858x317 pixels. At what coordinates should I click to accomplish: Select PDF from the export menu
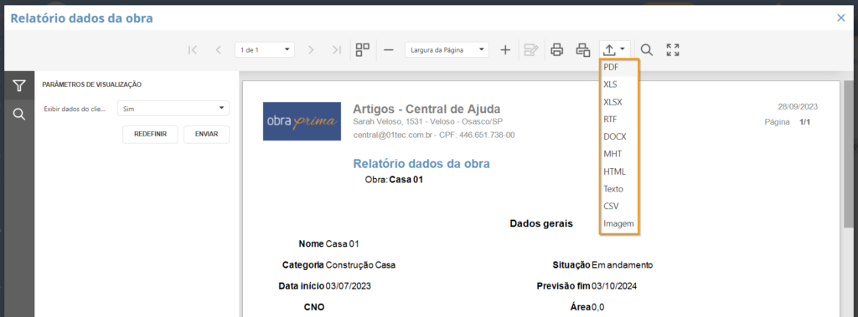(619, 67)
